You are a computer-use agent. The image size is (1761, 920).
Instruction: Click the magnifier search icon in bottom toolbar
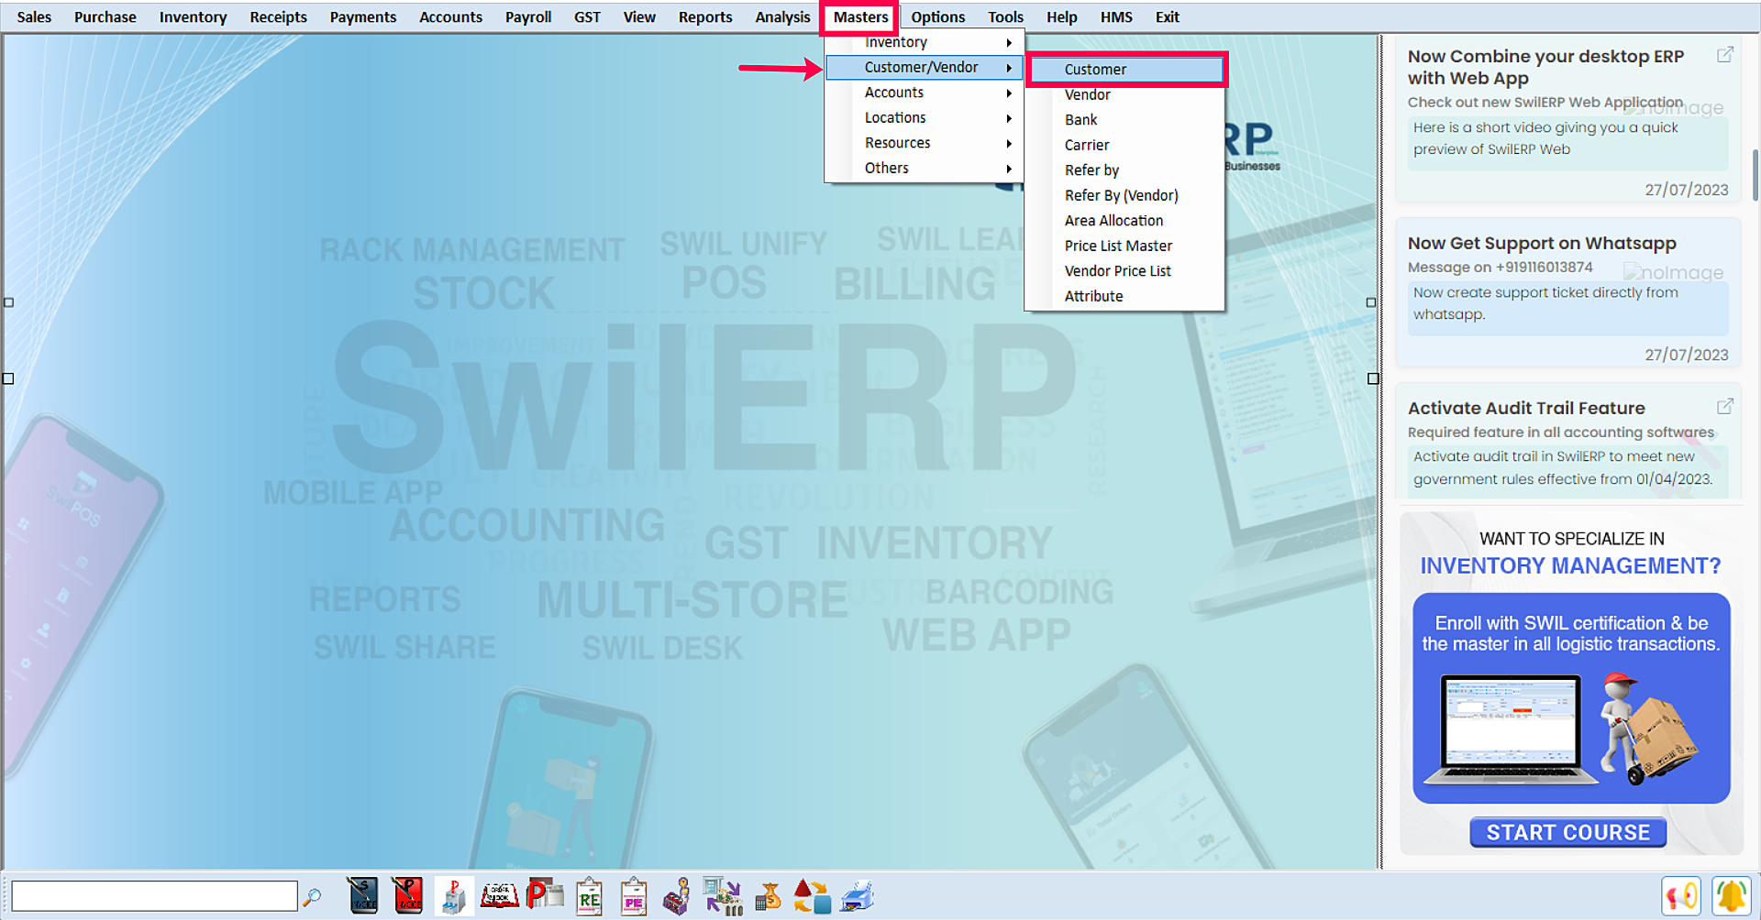coord(313,897)
